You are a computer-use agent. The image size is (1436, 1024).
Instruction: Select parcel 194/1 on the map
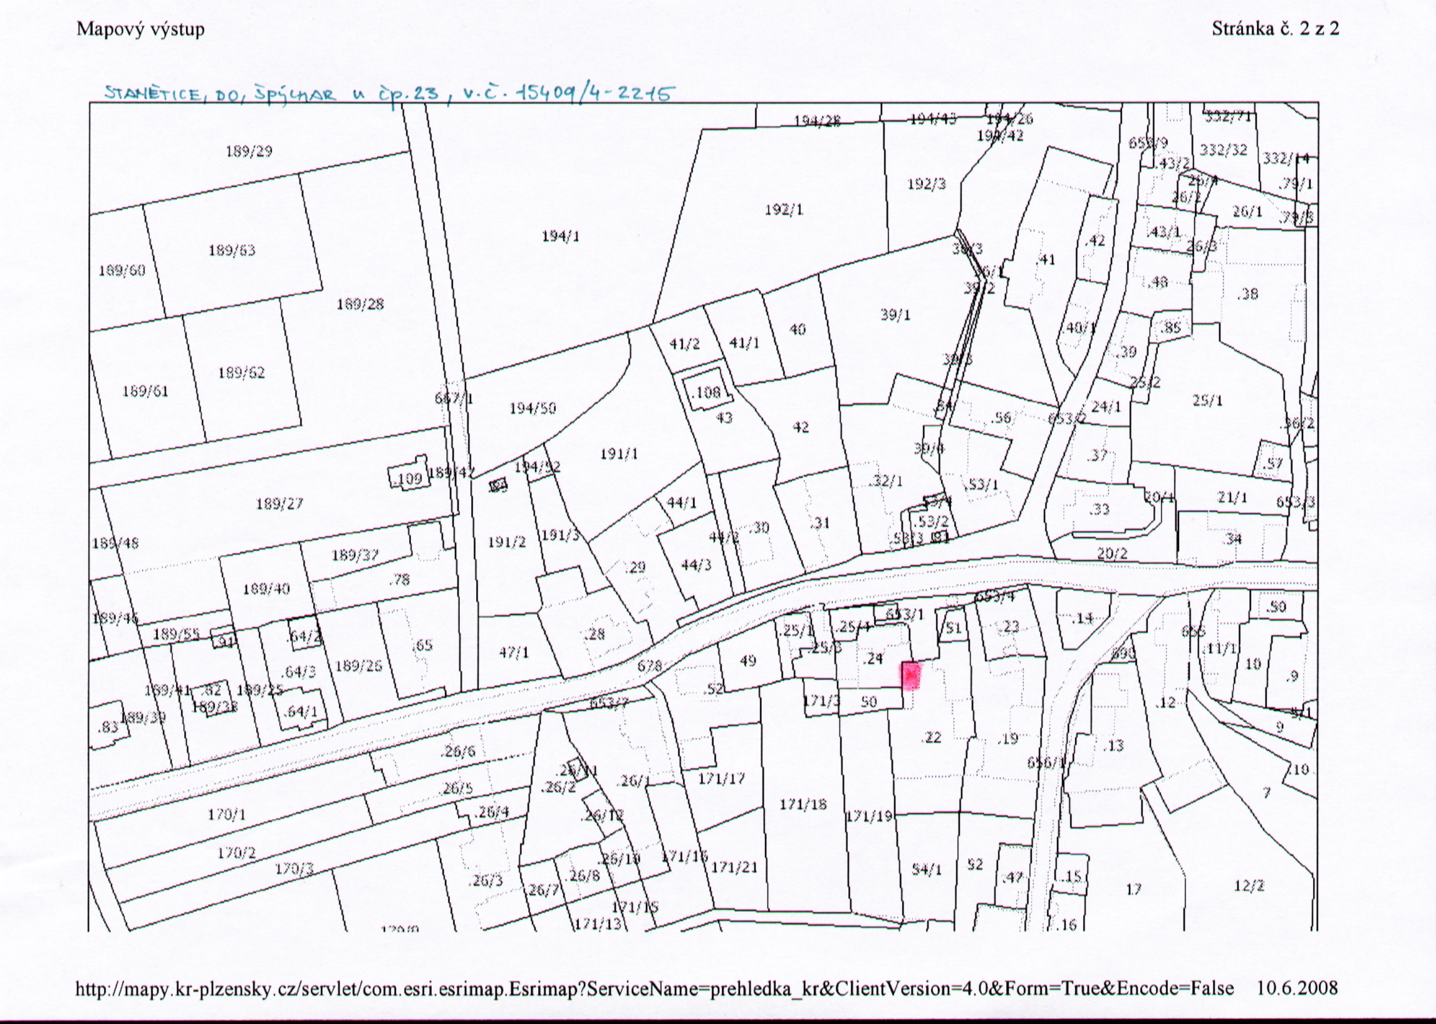tap(560, 237)
